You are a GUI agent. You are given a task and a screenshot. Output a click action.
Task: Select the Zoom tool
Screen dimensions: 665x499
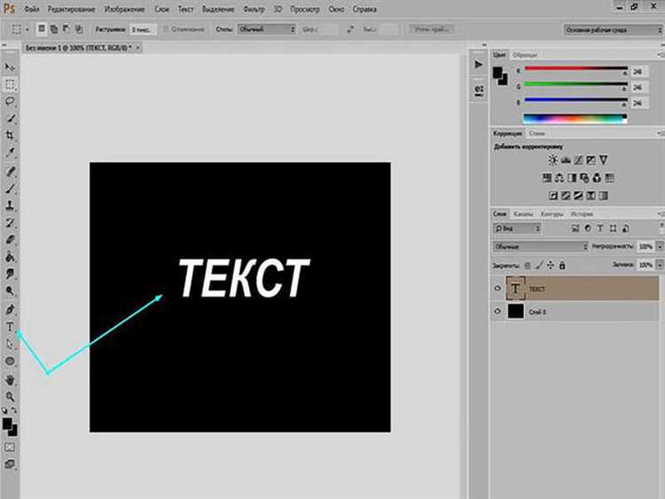10,397
